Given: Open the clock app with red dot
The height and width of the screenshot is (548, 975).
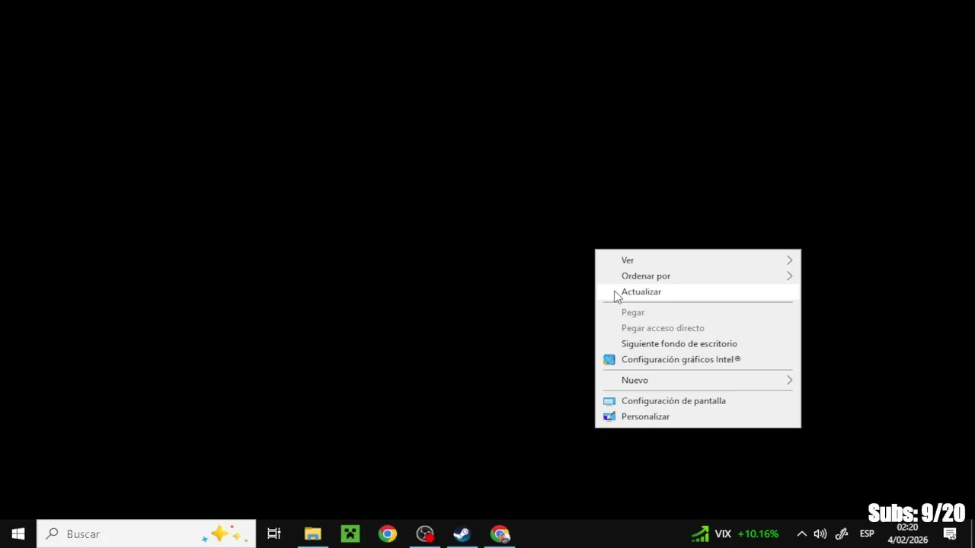Looking at the screenshot, I should 425,534.
